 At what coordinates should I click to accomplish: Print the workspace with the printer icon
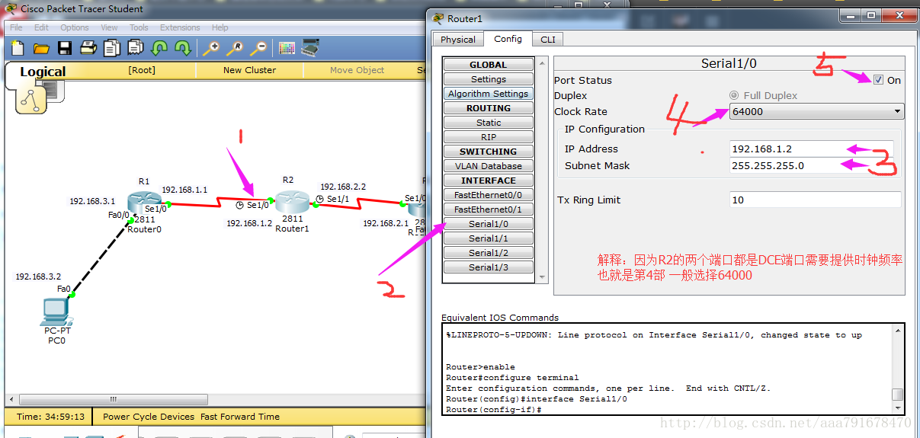pos(88,48)
